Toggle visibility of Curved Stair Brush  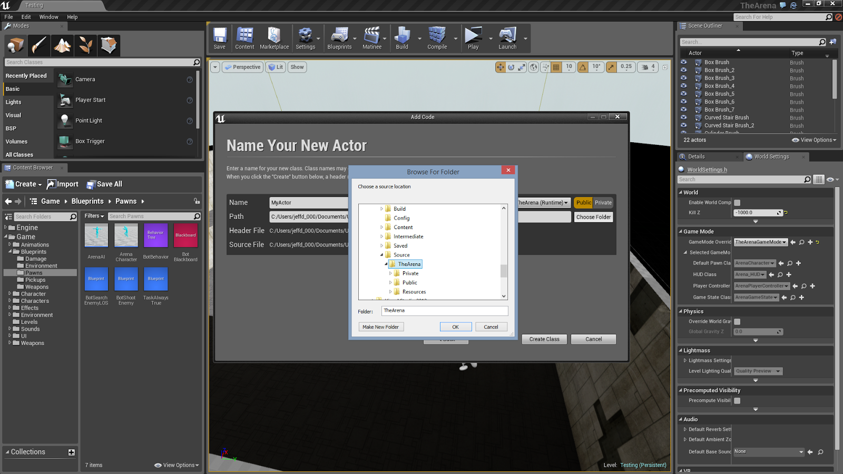click(684, 117)
